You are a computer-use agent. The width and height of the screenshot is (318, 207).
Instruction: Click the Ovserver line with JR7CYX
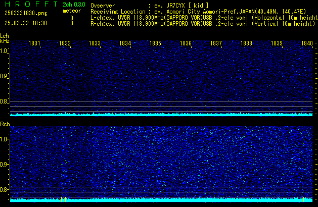tap(150, 6)
